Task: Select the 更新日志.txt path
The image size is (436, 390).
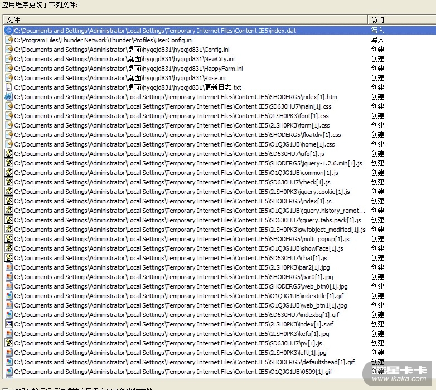Action: click(x=127, y=87)
